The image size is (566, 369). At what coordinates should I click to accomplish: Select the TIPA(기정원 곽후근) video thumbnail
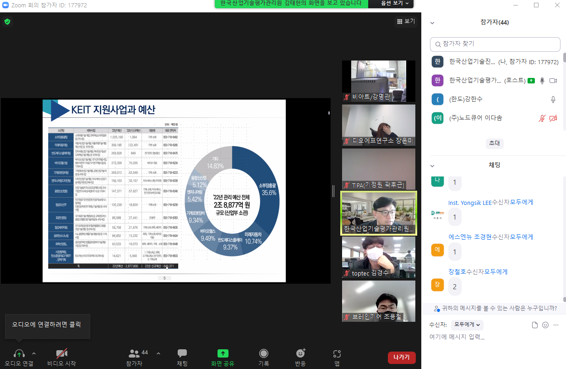click(379, 169)
